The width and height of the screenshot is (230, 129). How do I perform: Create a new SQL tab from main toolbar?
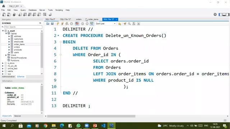pyautogui.click(x=4, y=14)
